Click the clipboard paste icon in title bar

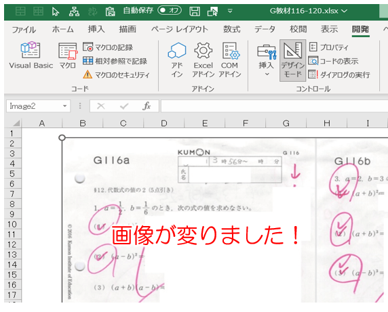(x=110, y=12)
